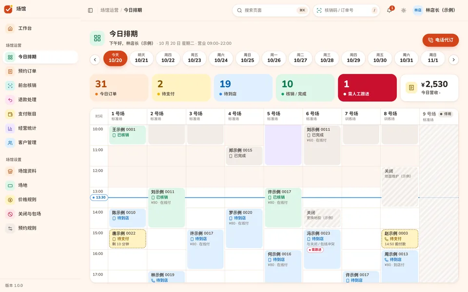
Task: Click the 场地 court icon
Action: tap(10, 185)
